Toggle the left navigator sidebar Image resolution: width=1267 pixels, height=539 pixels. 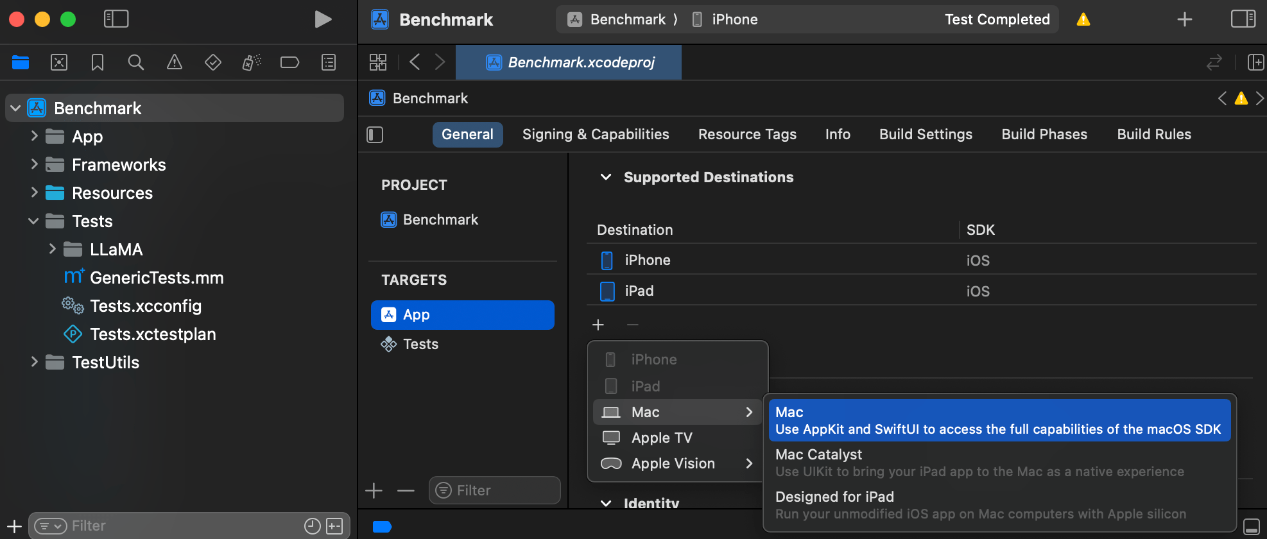tap(116, 19)
